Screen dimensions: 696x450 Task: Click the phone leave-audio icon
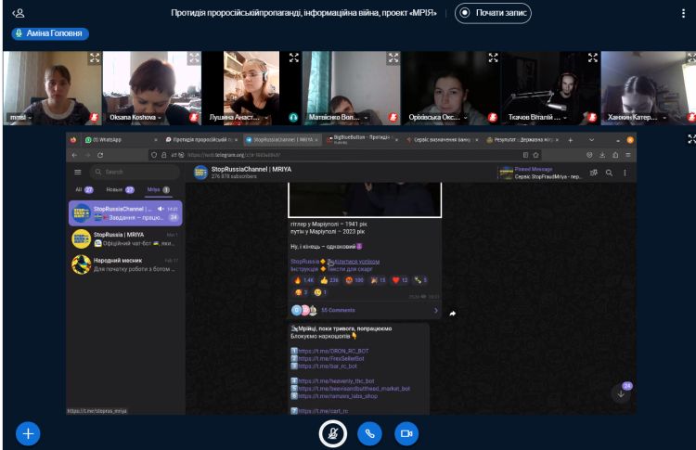click(368, 432)
